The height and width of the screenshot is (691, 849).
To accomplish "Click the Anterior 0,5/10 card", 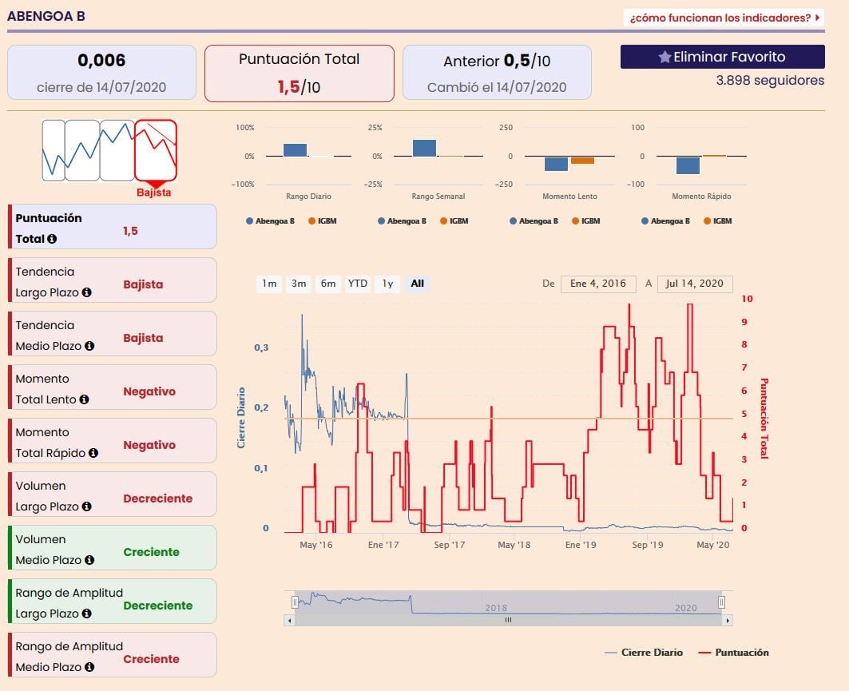I will (x=497, y=73).
